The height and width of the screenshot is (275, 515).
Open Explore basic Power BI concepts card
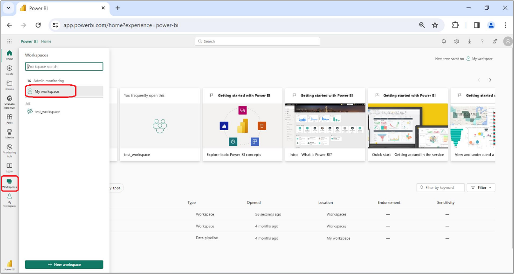(x=242, y=124)
